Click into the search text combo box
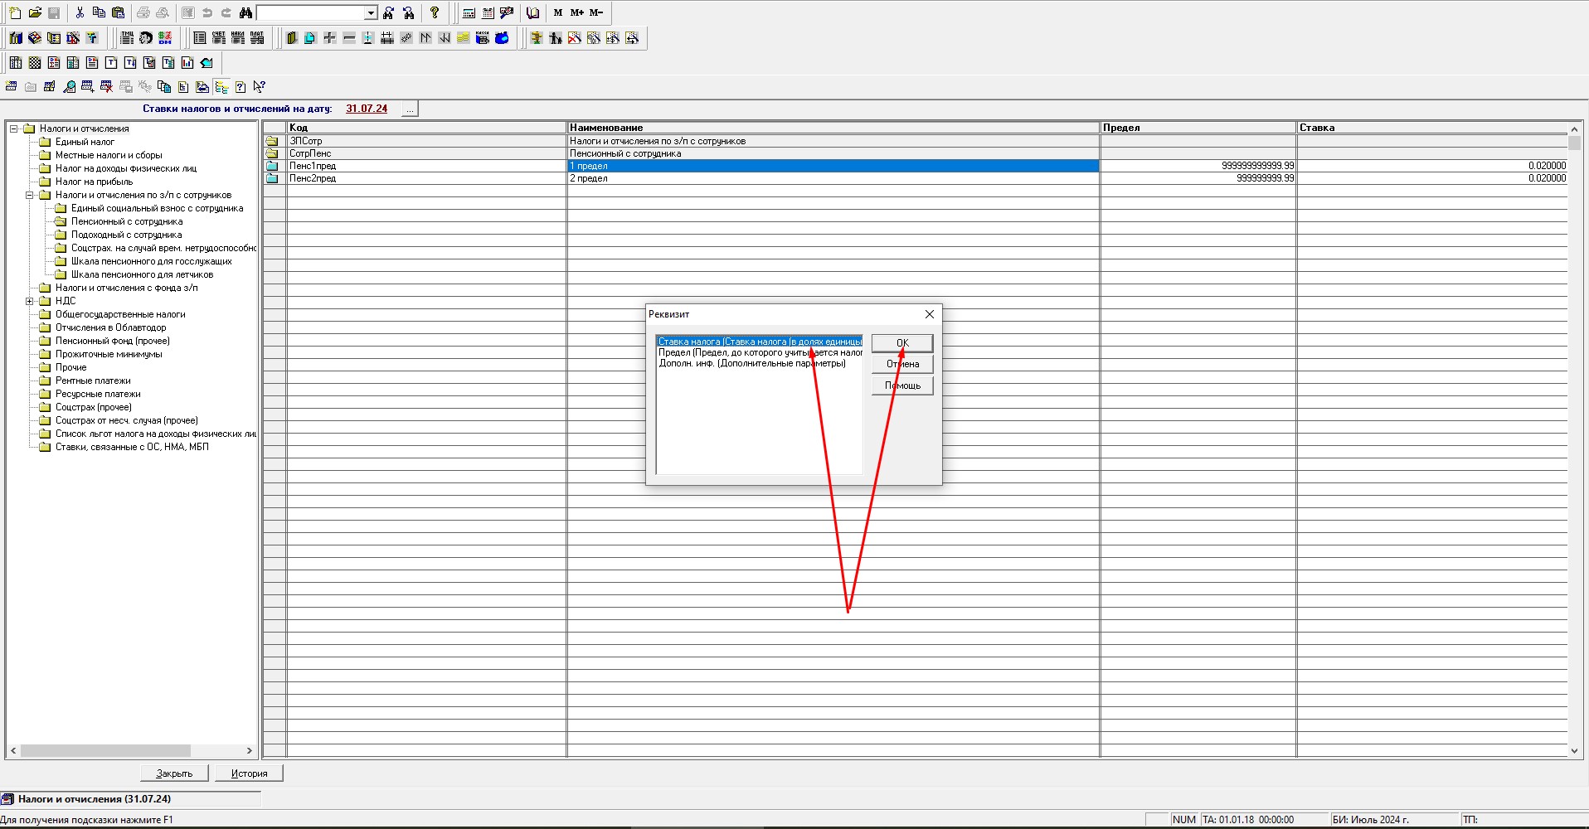The image size is (1589, 829). 311,12
